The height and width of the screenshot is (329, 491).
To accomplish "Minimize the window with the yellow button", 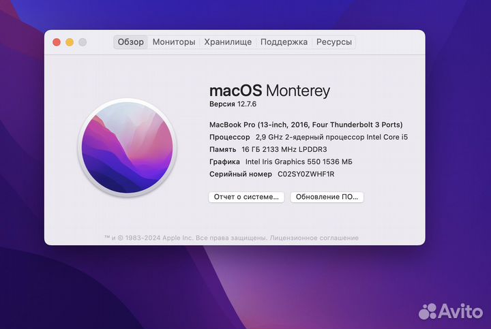I will tap(70, 42).
